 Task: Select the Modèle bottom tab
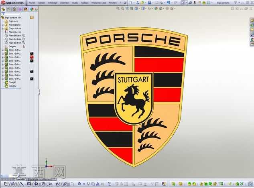click(x=20, y=179)
